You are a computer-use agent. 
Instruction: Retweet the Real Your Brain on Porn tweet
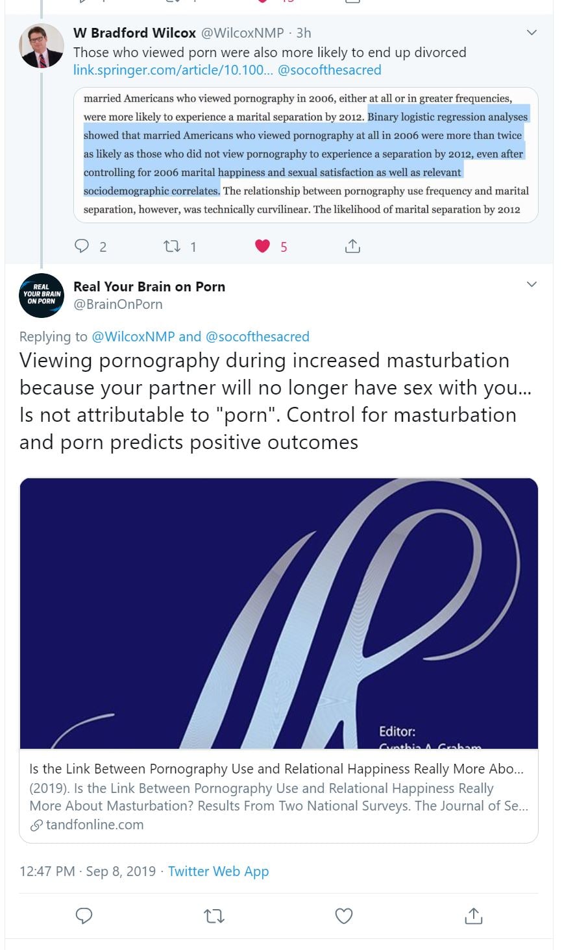click(x=214, y=916)
